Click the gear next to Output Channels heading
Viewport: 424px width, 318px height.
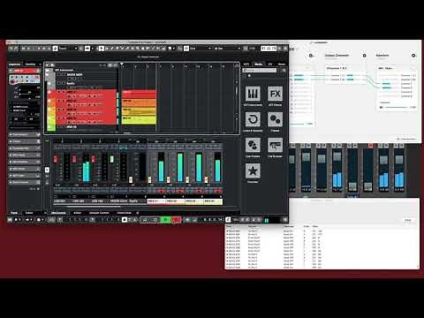[364, 56]
